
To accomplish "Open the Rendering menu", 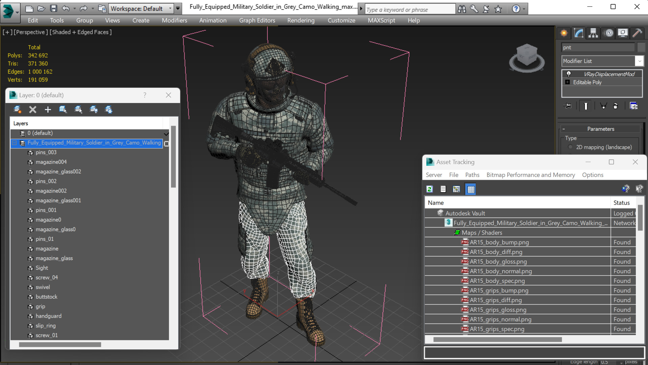I will click(301, 20).
